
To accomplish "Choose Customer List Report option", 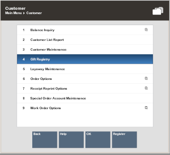I will (85, 40).
